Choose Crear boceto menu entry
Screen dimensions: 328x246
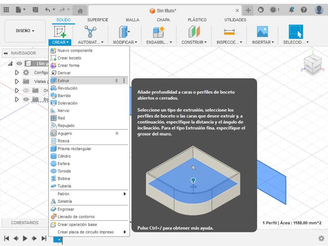pos(89,58)
